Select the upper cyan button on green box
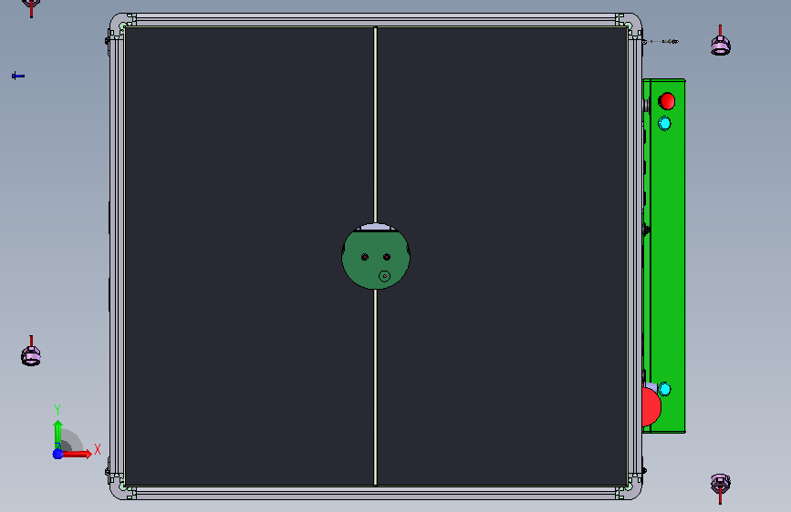791x512 pixels. (x=664, y=124)
